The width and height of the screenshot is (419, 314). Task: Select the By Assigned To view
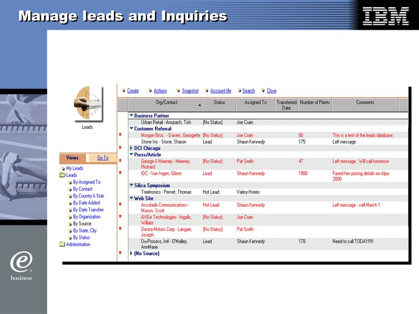pos(87,182)
